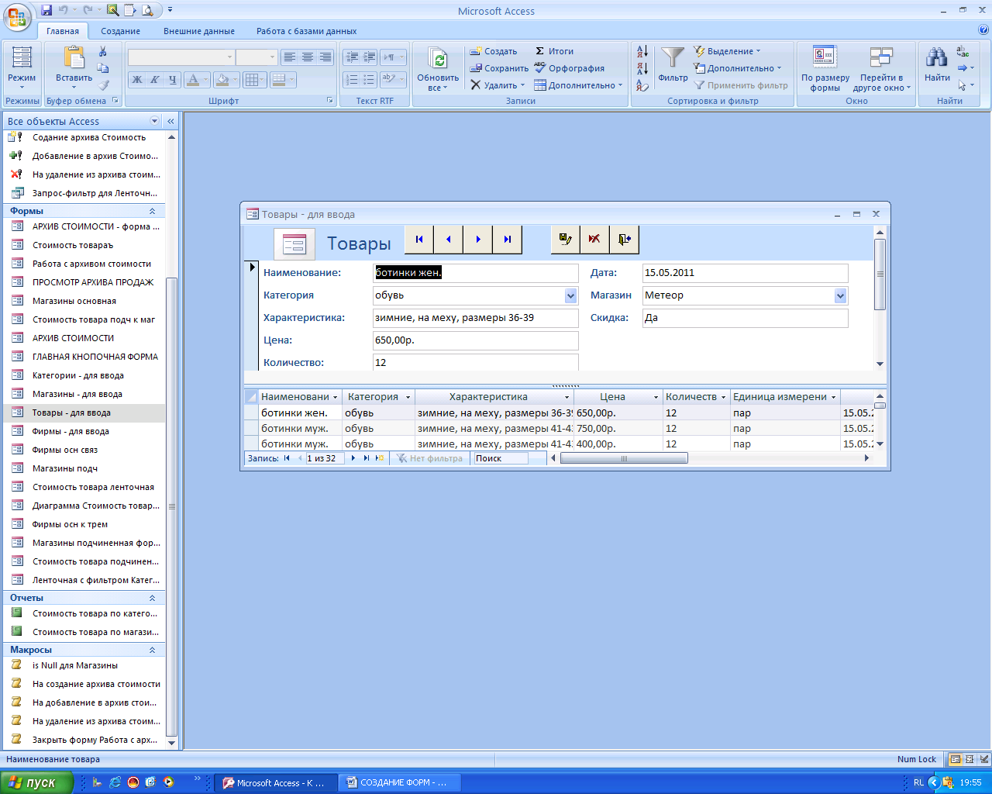This screenshot has height=794, width=992.
Task: Click the По размеру формы icon
Action: (x=825, y=58)
